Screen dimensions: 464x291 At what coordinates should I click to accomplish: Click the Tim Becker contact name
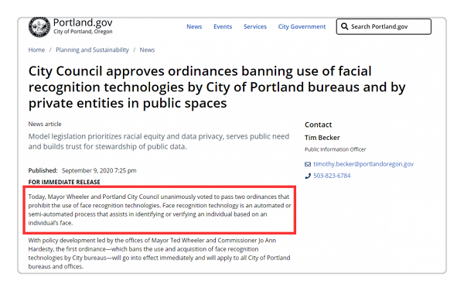click(x=322, y=138)
